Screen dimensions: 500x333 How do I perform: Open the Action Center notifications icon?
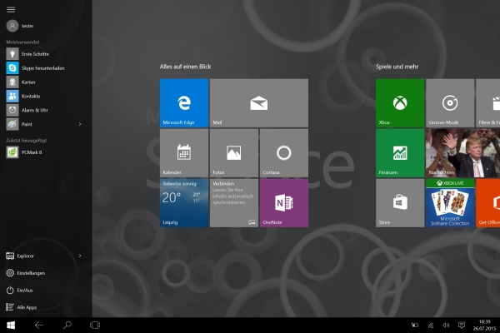coord(462,325)
